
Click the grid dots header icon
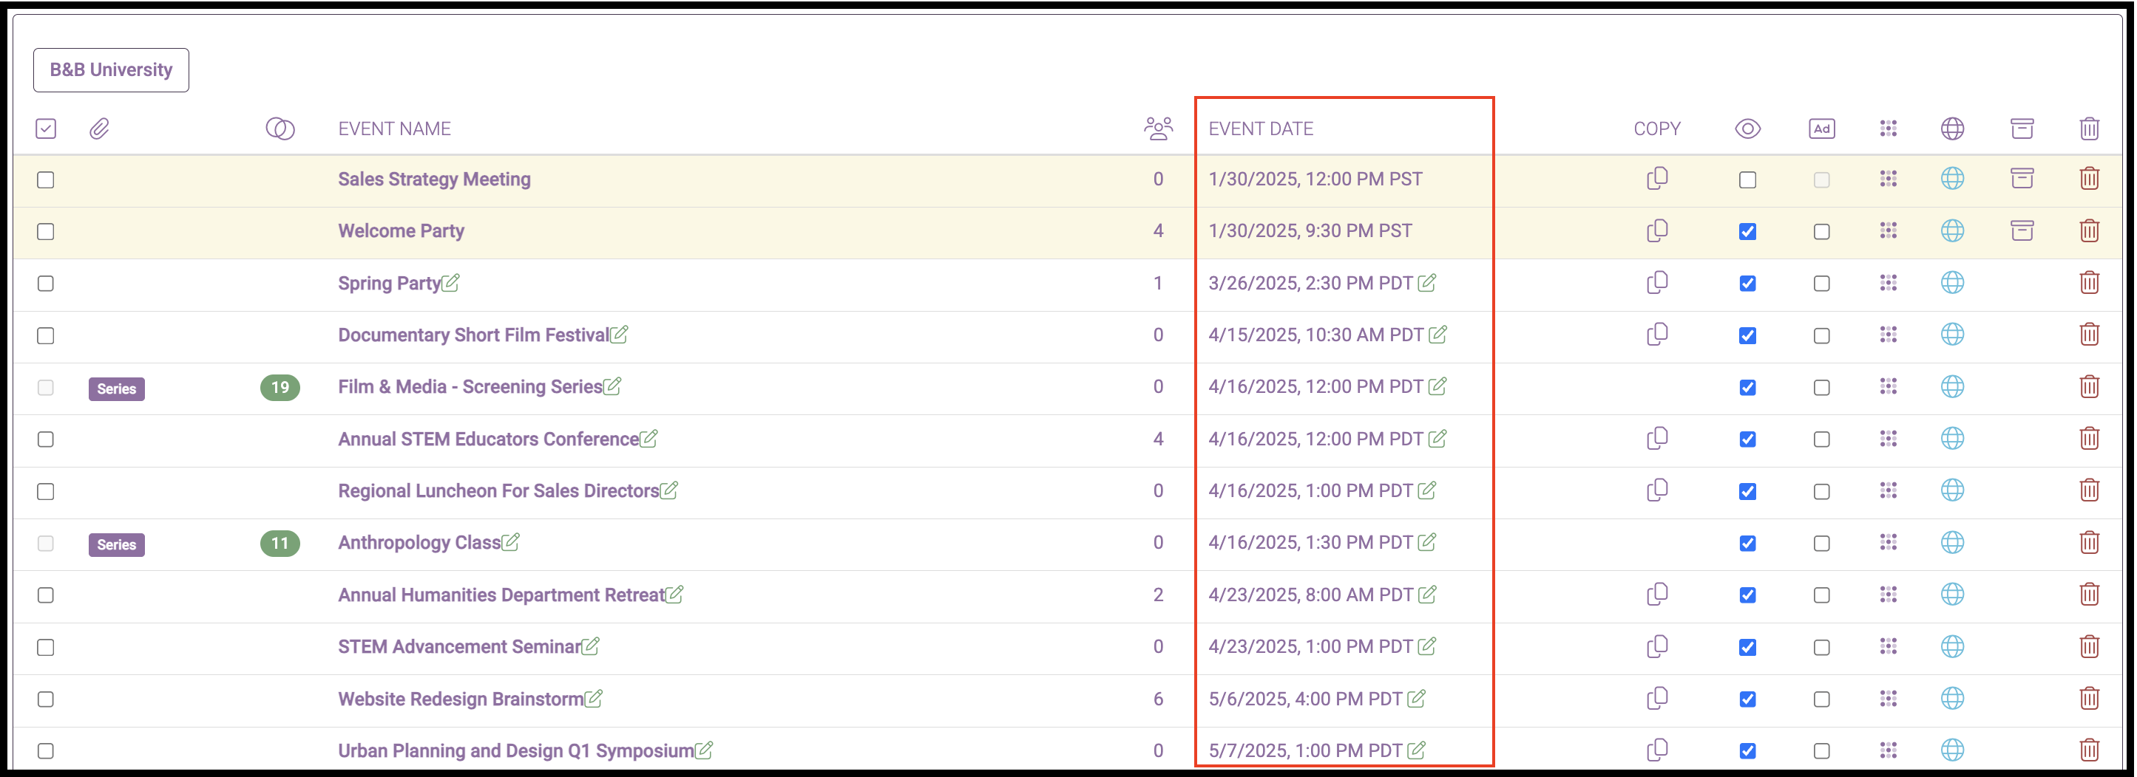pos(1888,129)
